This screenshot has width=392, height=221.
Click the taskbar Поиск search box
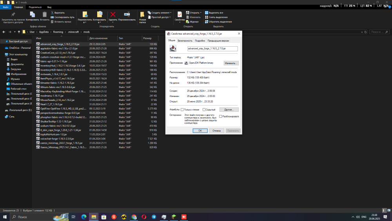(39, 217)
